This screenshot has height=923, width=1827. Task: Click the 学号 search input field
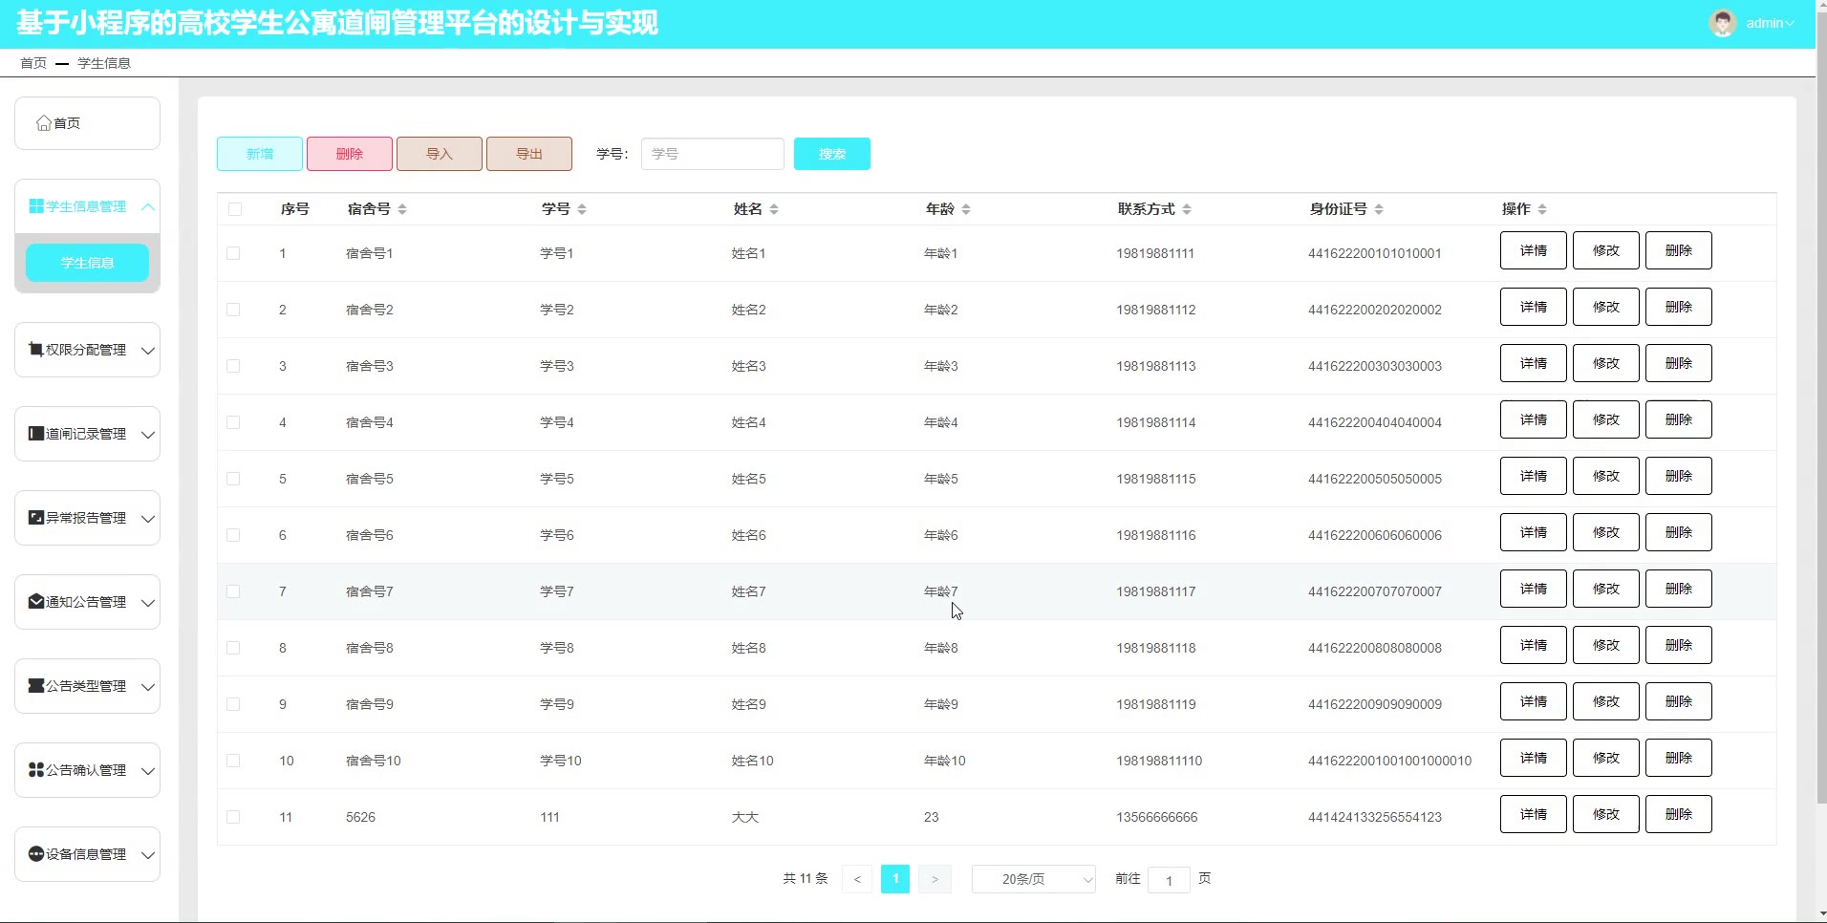[712, 154]
